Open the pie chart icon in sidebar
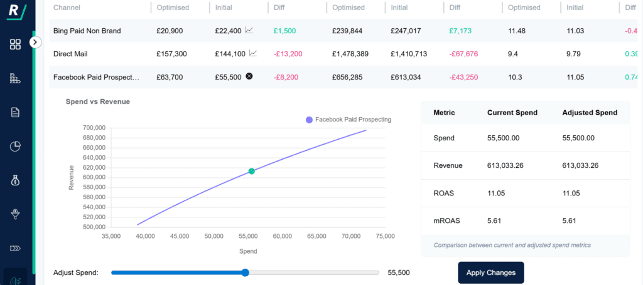The height and width of the screenshot is (285, 643). [x=16, y=147]
